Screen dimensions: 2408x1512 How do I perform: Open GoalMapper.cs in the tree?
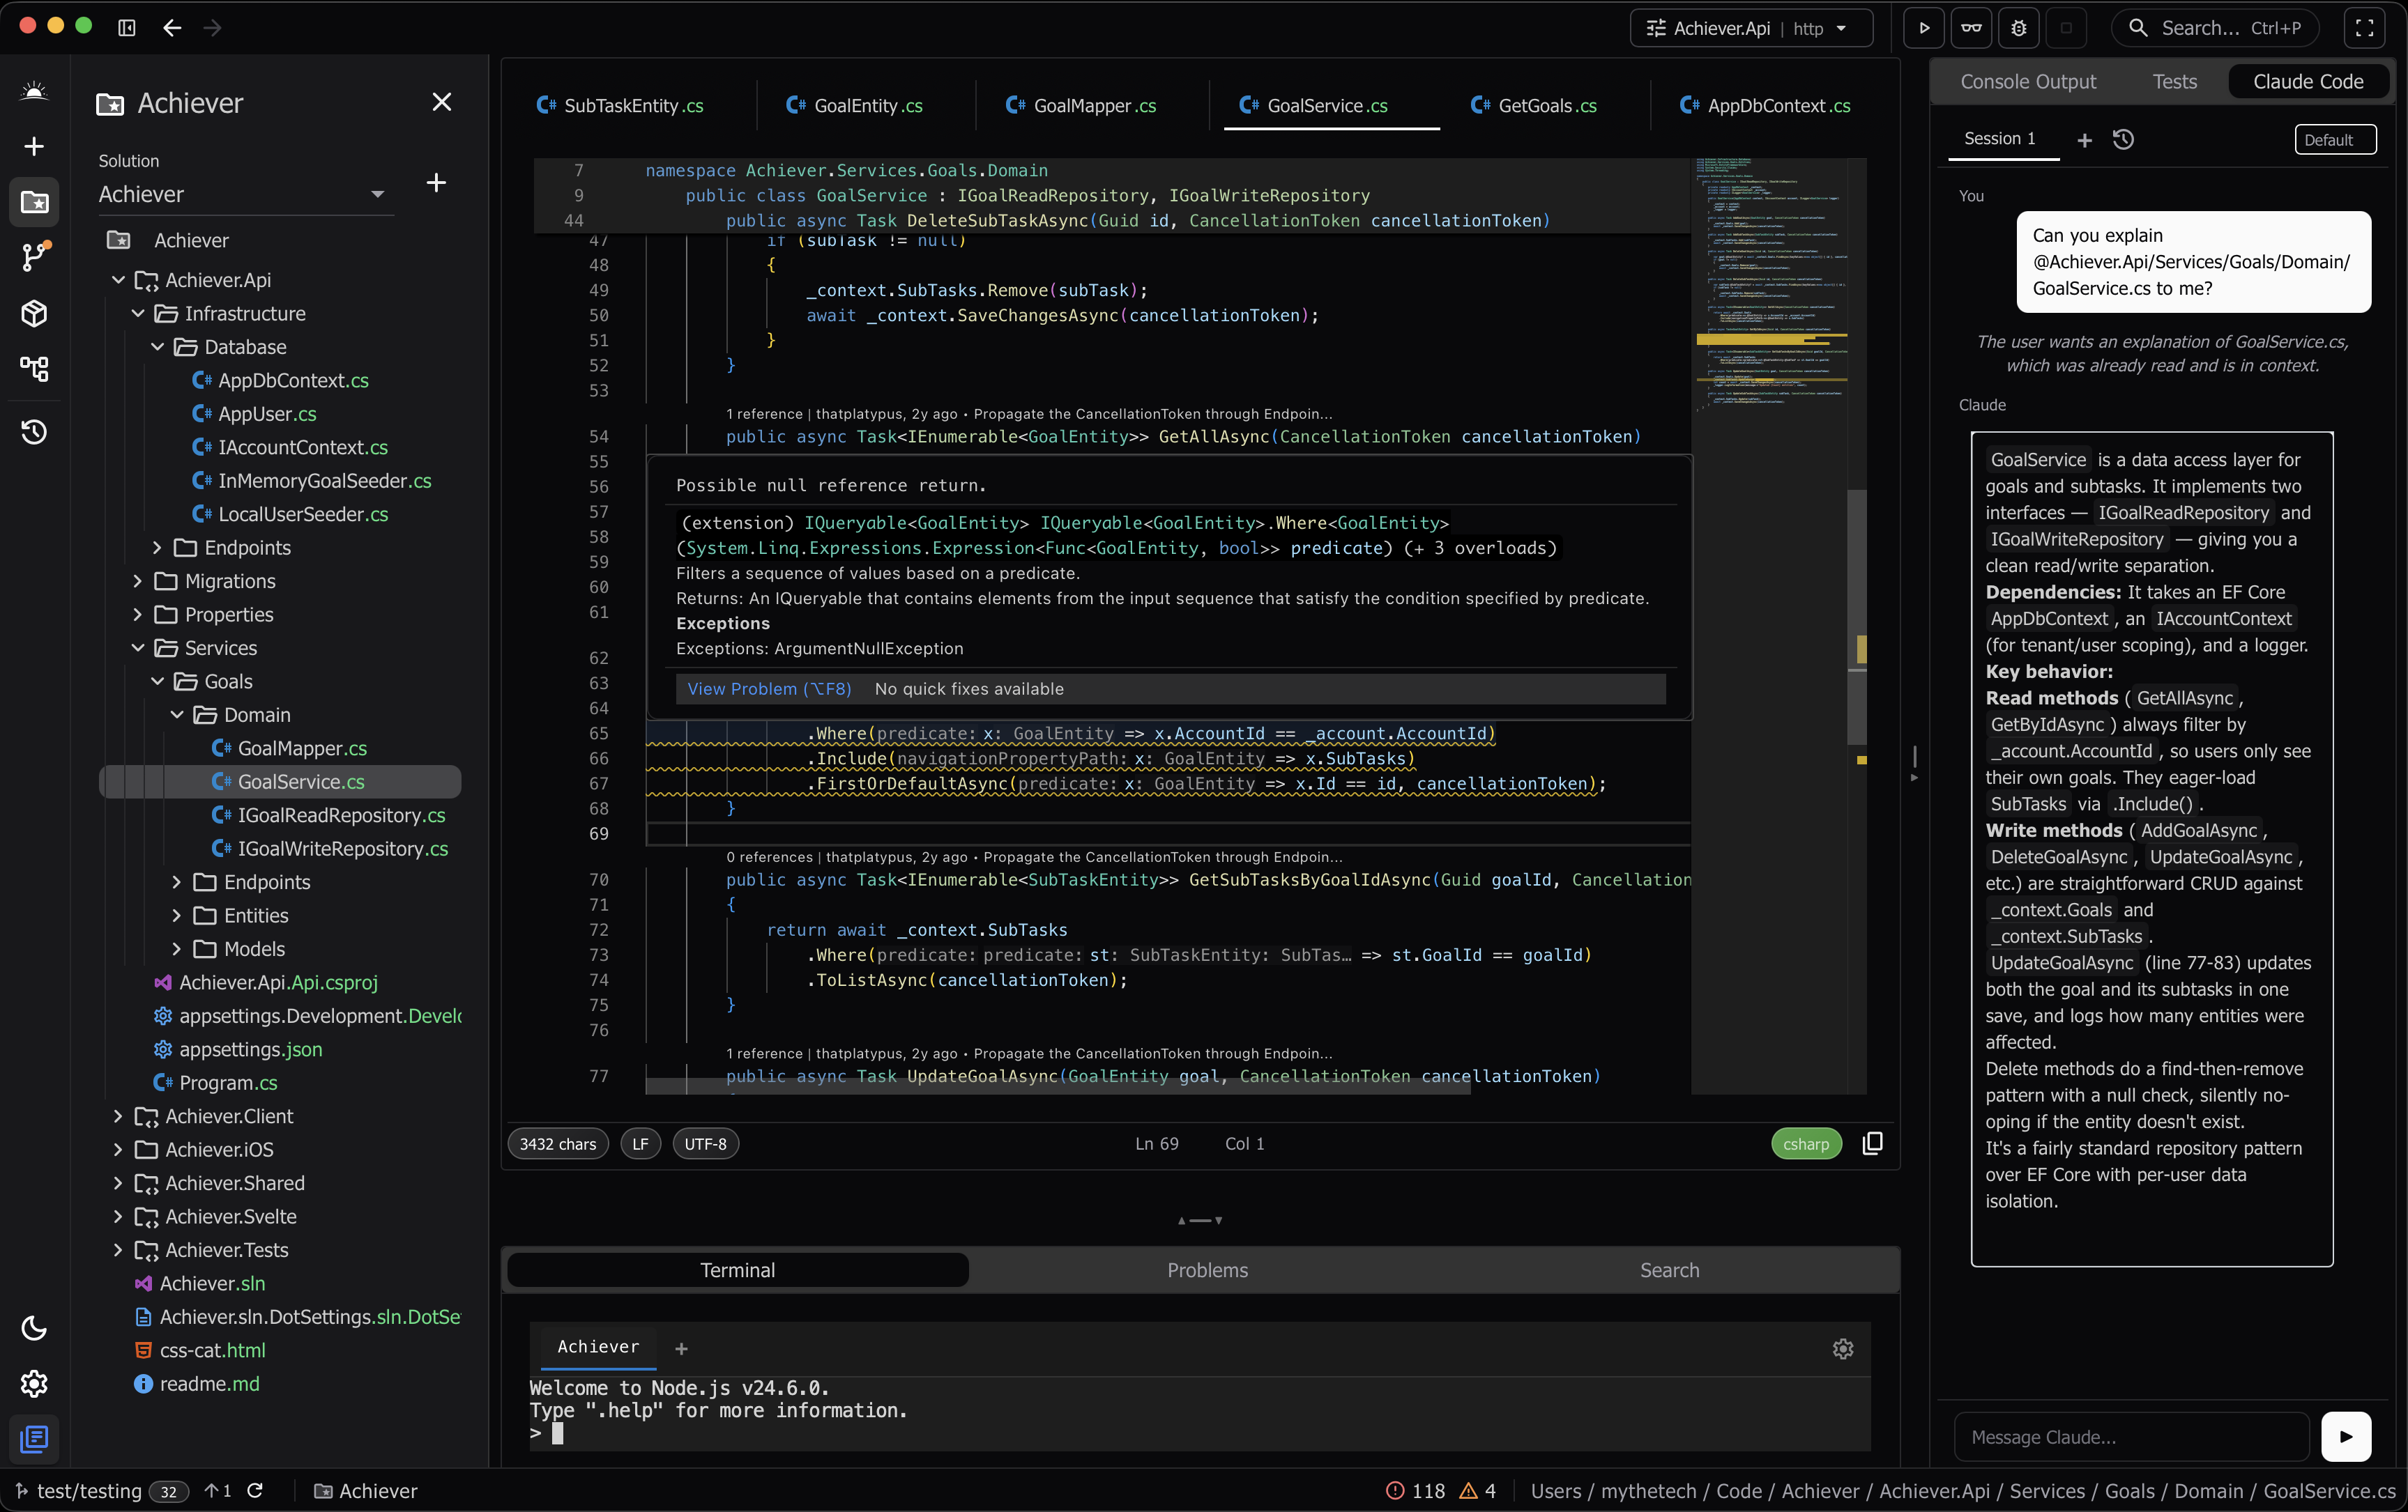[289, 748]
